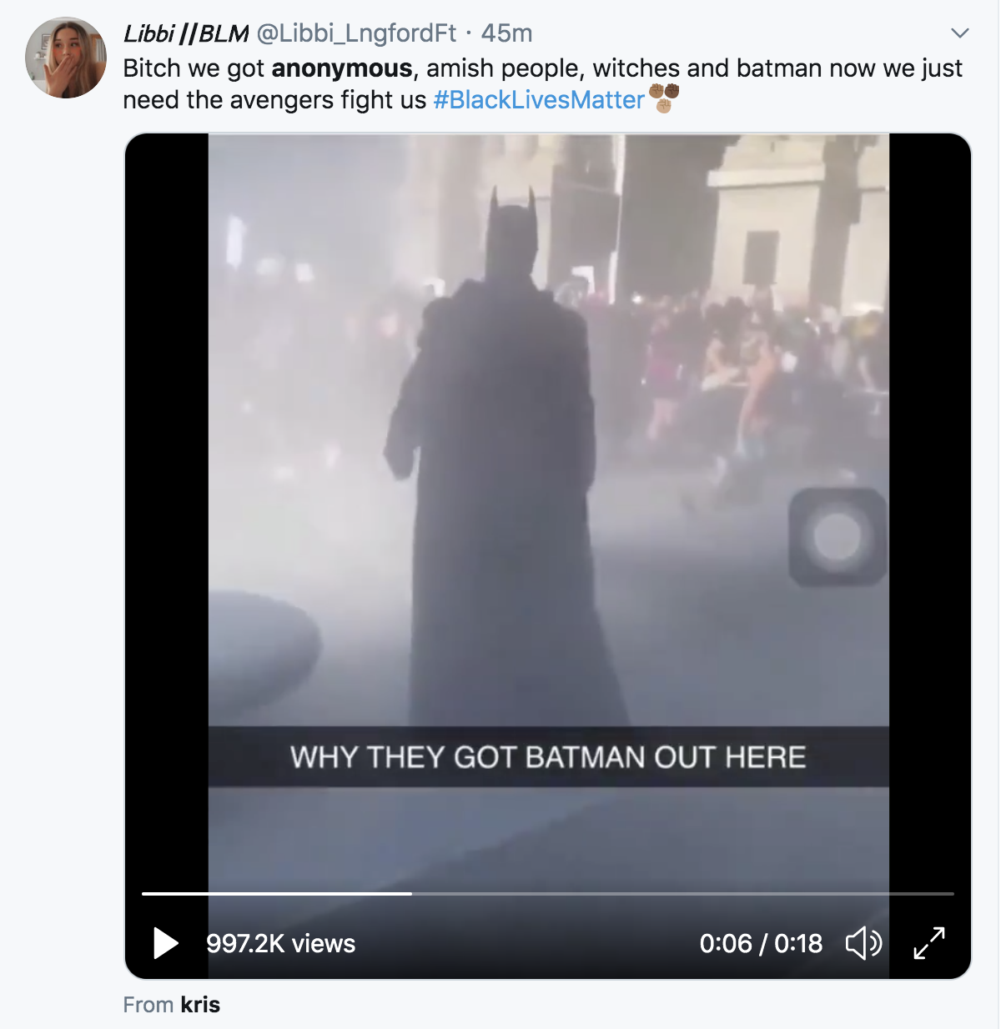The width and height of the screenshot is (1001, 1029).
Task: Open the tweet's 45m timestamp
Action: coord(506,33)
